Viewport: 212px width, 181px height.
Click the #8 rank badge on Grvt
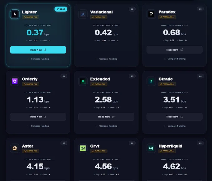(132, 143)
